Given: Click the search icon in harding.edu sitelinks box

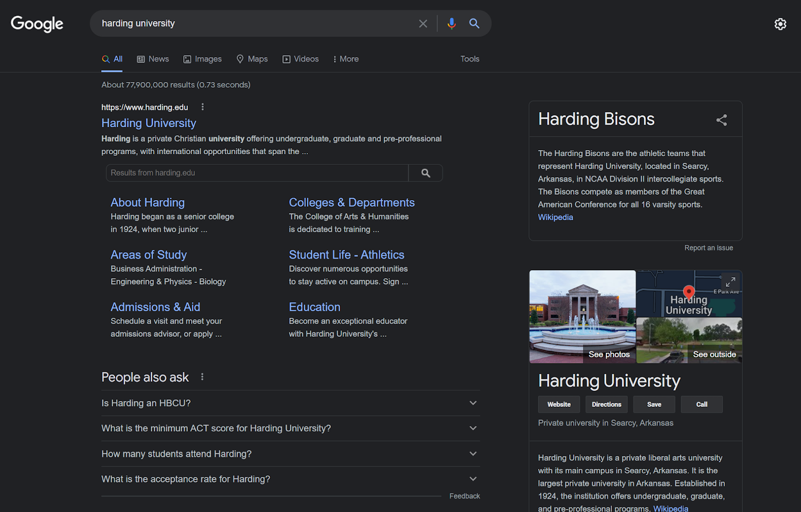Looking at the screenshot, I should click(426, 173).
